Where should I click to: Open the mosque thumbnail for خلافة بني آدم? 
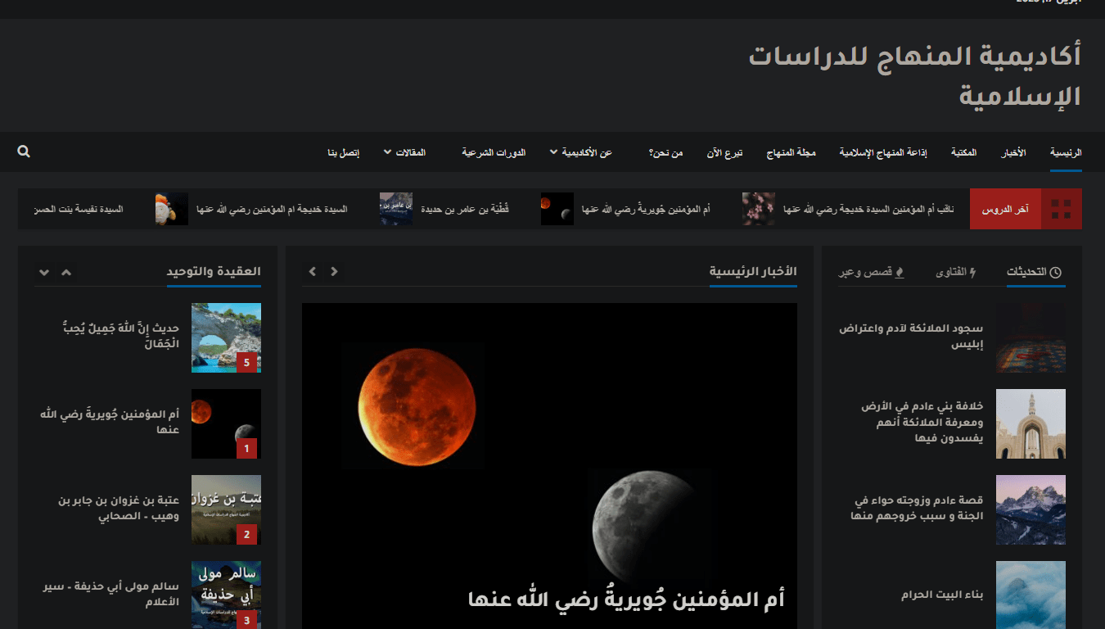(1031, 423)
